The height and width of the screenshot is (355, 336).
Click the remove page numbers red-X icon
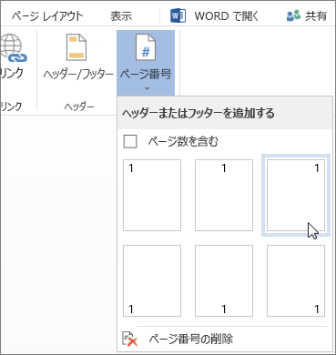coord(129,339)
